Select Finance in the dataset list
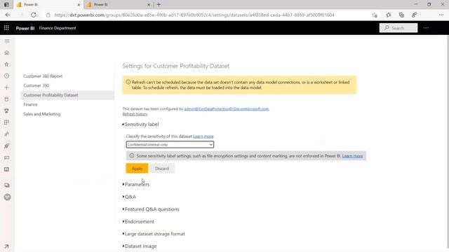The height and width of the screenshot is (252, 449). click(x=31, y=104)
